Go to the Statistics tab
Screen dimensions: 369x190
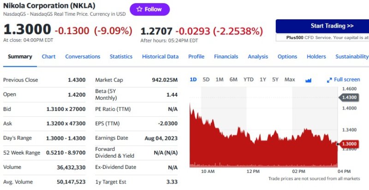point(121,57)
